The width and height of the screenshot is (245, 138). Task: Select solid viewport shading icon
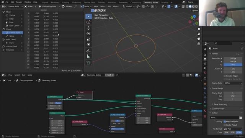point(190,7)
